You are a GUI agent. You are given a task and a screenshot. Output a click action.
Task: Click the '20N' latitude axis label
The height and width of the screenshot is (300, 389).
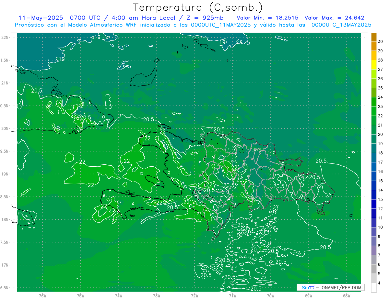pyautogui.click(x=5, y=129)
